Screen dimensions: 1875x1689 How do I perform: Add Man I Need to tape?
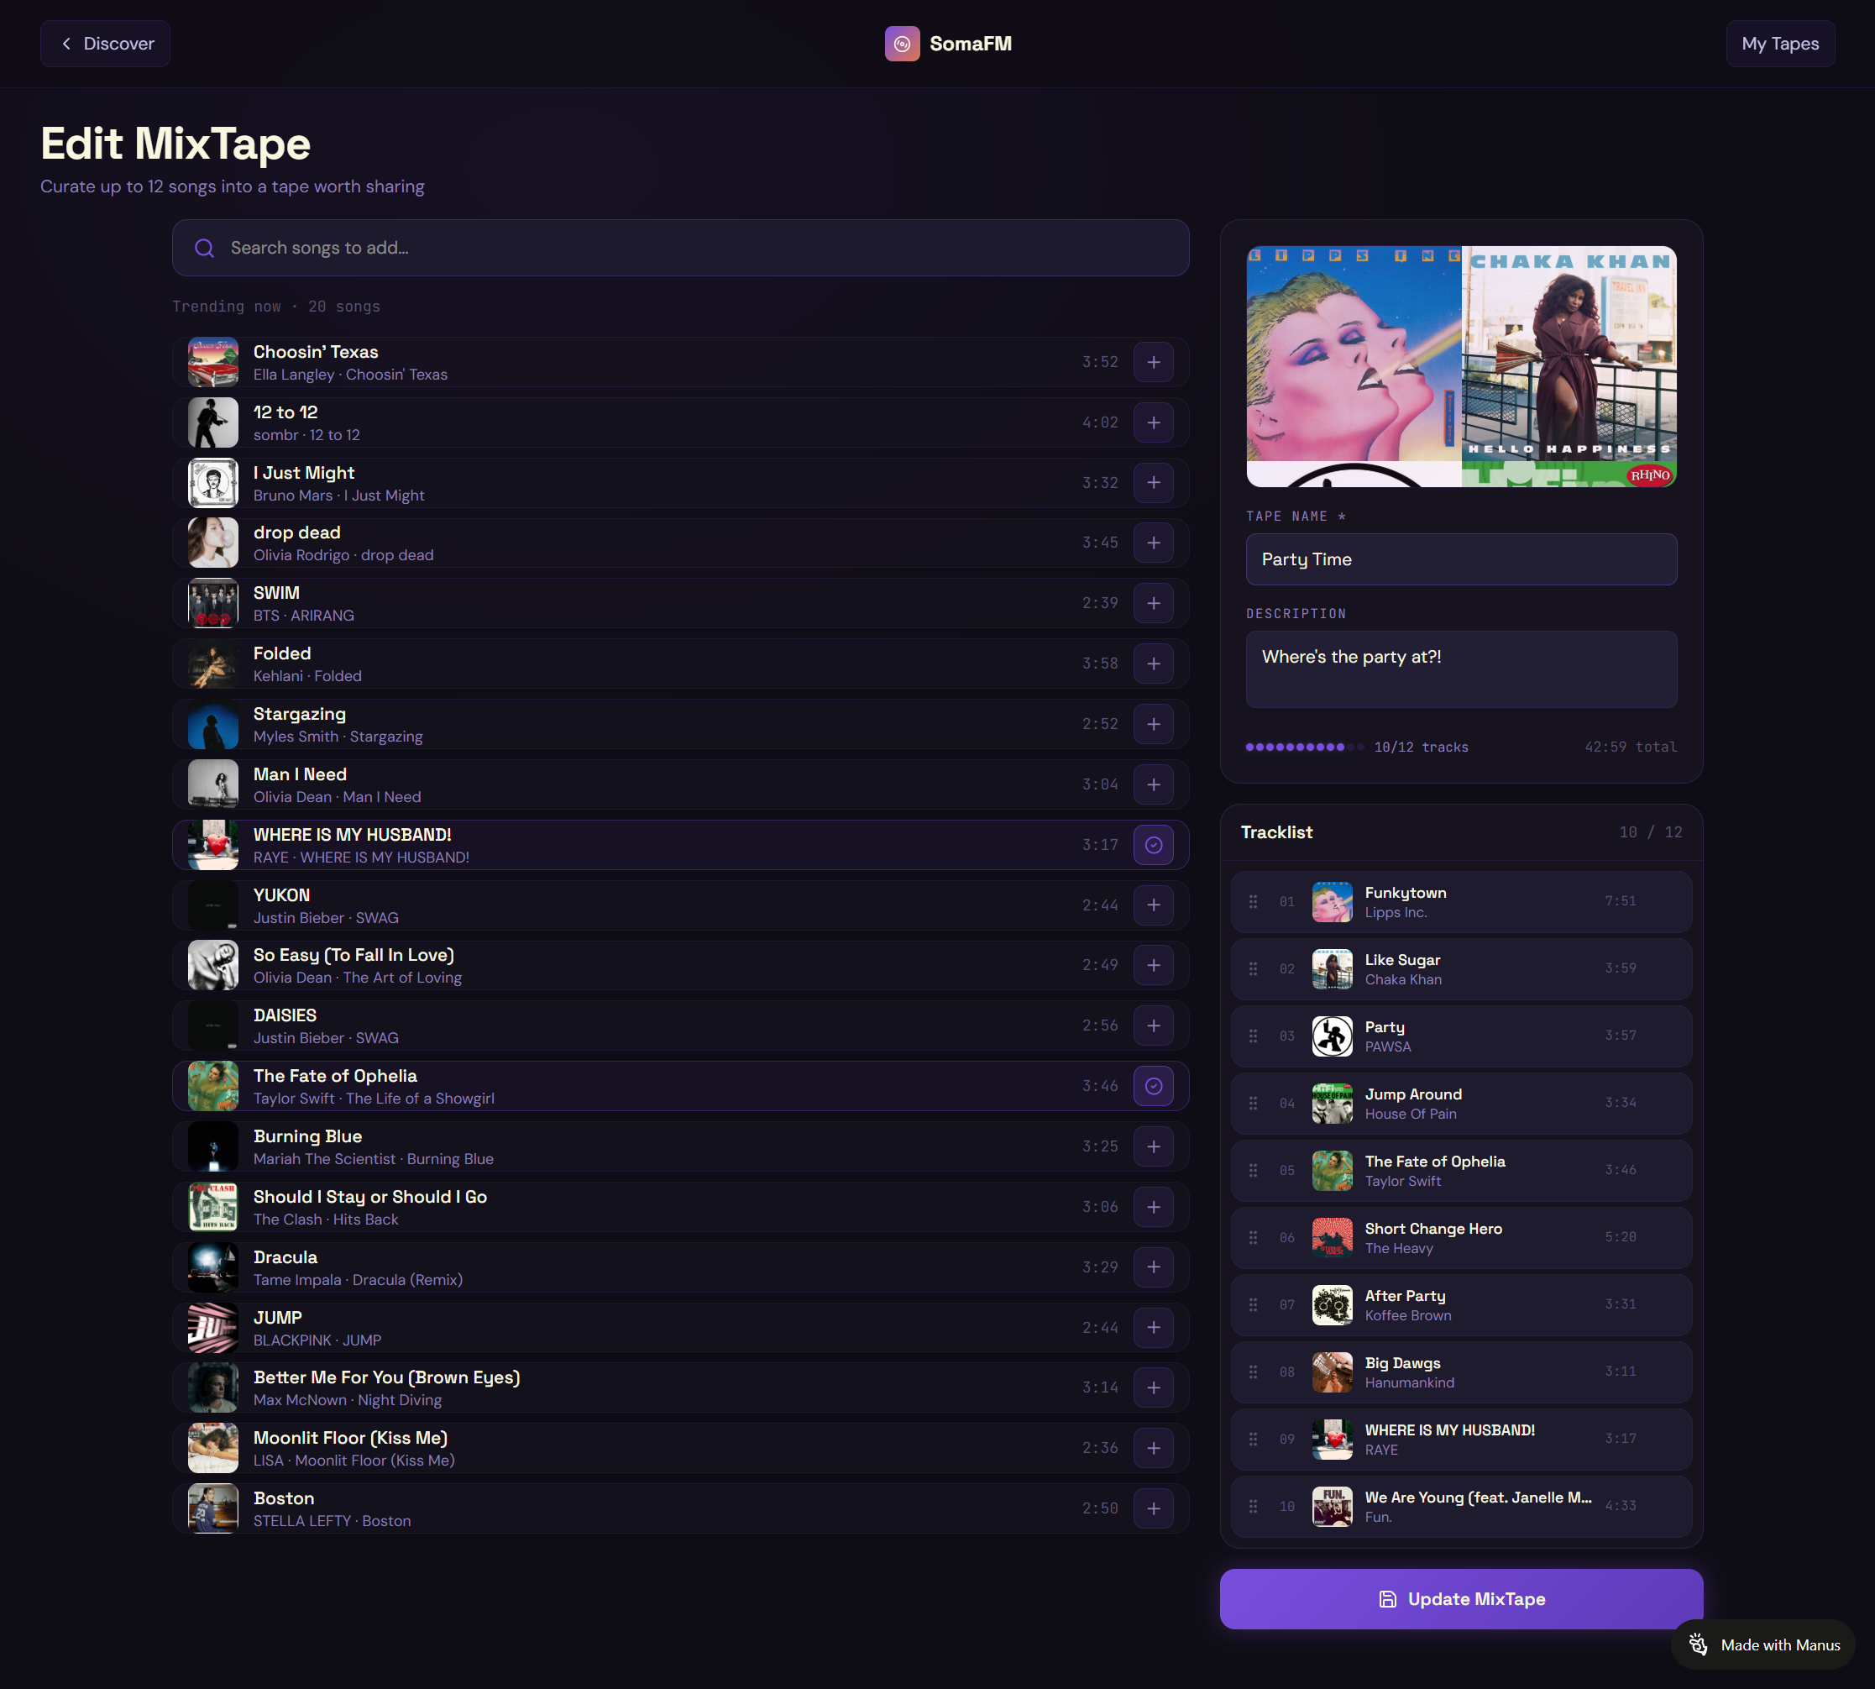click(x=1153, y=784)
